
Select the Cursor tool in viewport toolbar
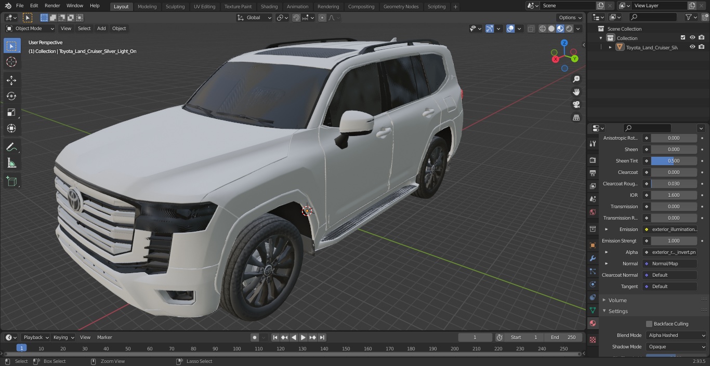(x=11, y=62)
